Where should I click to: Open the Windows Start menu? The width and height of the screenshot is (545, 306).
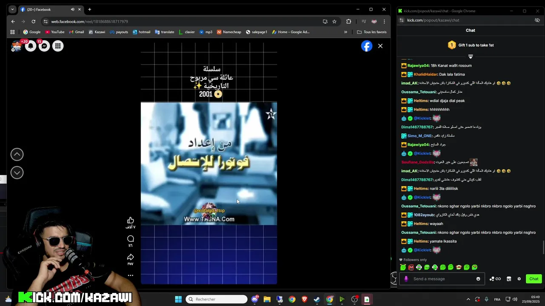pos(178,299)
